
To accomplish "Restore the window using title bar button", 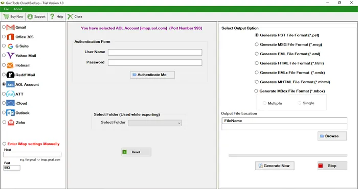I will [340, 3].
